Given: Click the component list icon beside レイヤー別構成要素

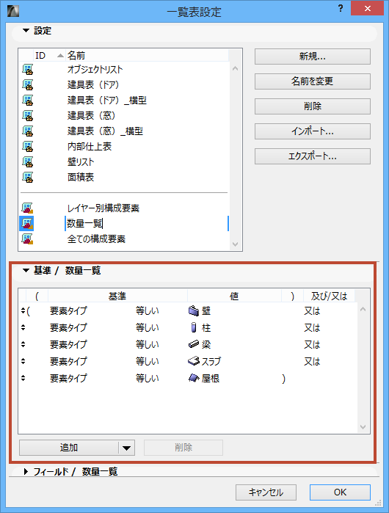Looking at the screenshot, I should coord(27,208).
